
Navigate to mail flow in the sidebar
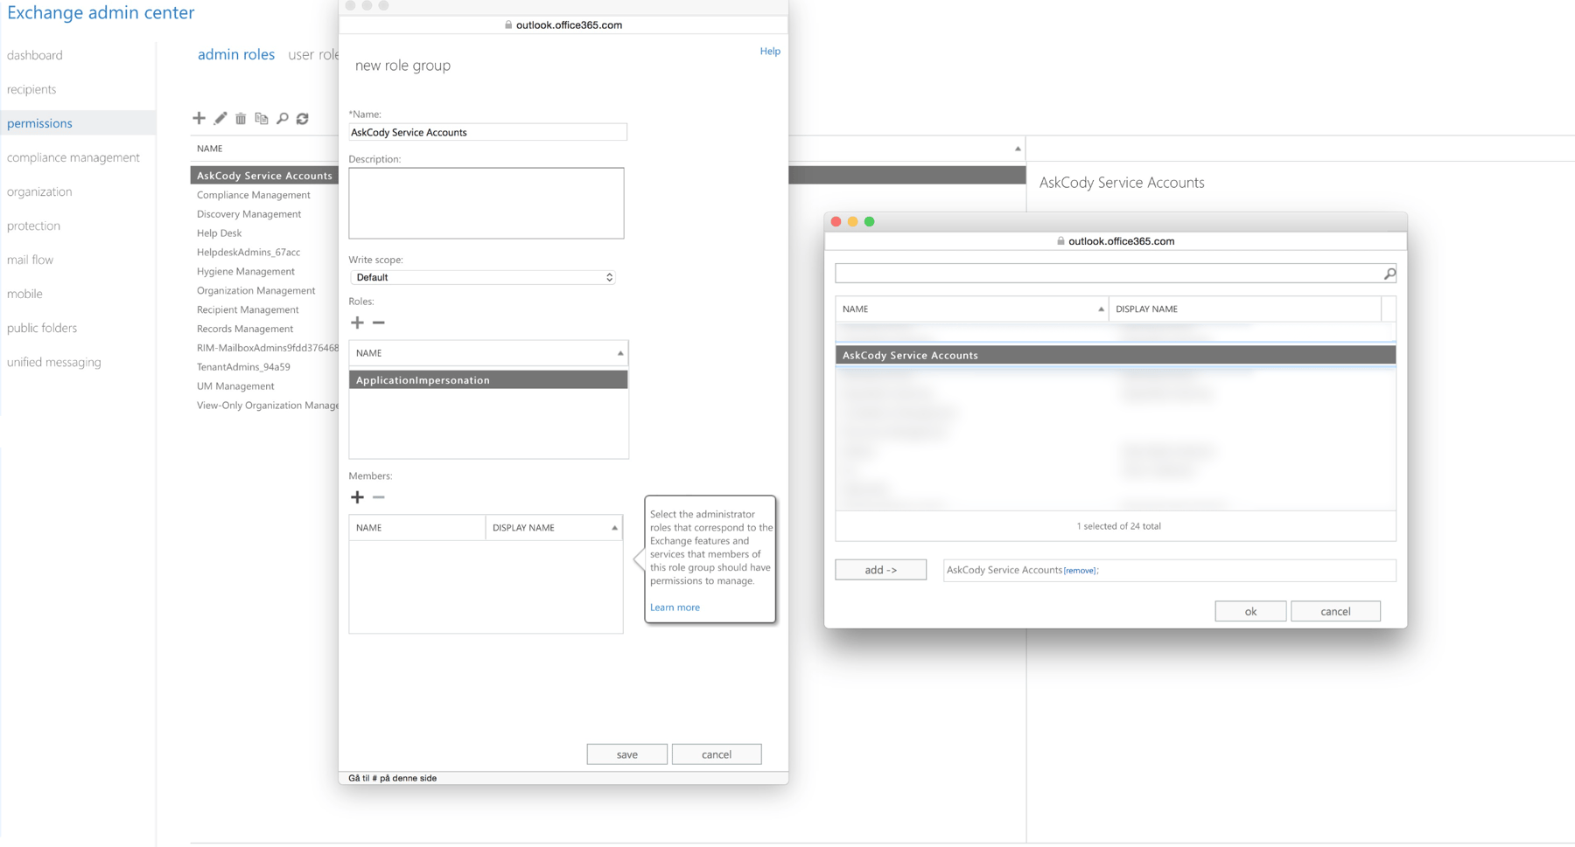31,259
